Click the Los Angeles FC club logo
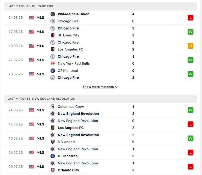The height and width of the screenshot is (175, 202). (53, 49)
